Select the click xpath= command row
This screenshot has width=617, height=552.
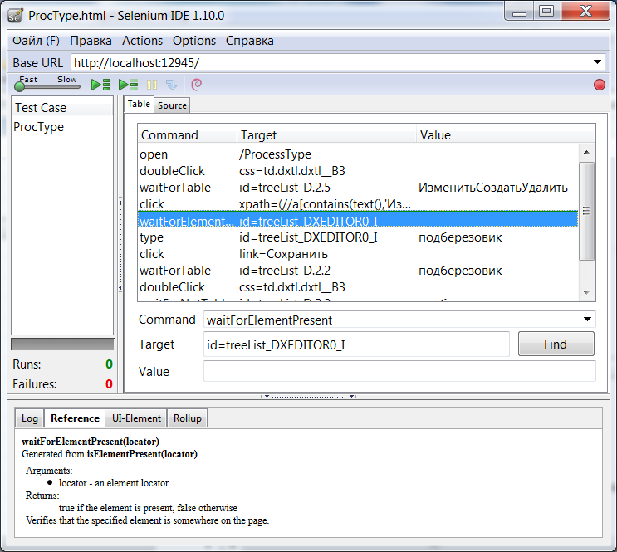[358, 204]
